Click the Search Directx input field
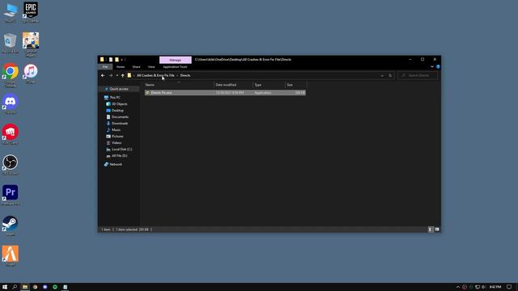Viewport: 518px width, 291px height. point(418,75)
